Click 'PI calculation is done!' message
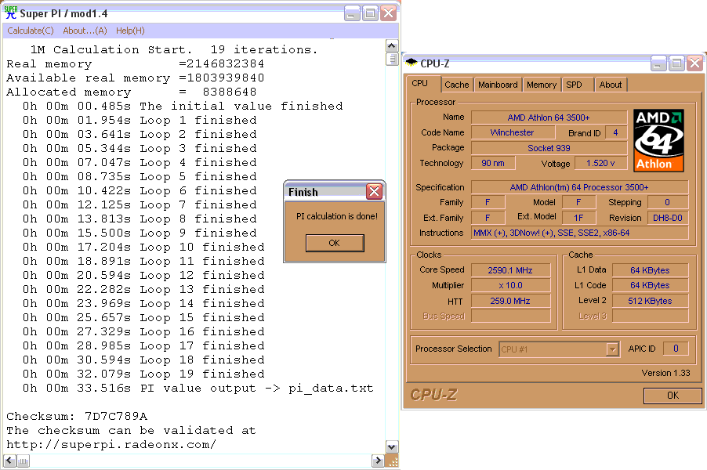 pos(337,216)
